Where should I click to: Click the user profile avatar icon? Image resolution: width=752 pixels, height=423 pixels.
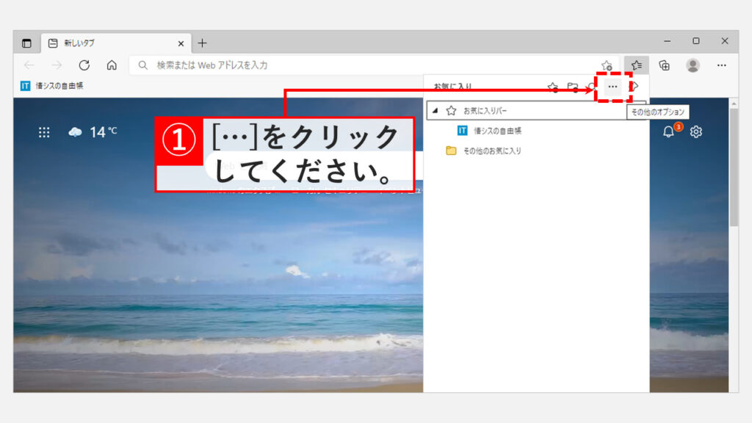[693, 65]
